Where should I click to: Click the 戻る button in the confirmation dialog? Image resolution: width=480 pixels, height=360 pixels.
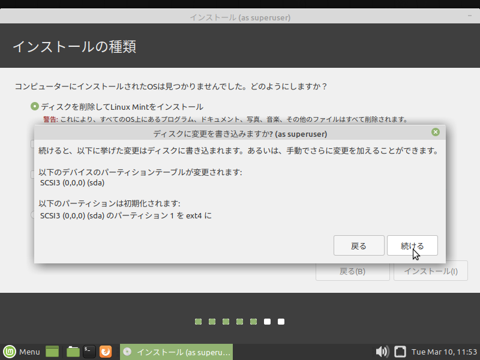(x=359, y=245)
